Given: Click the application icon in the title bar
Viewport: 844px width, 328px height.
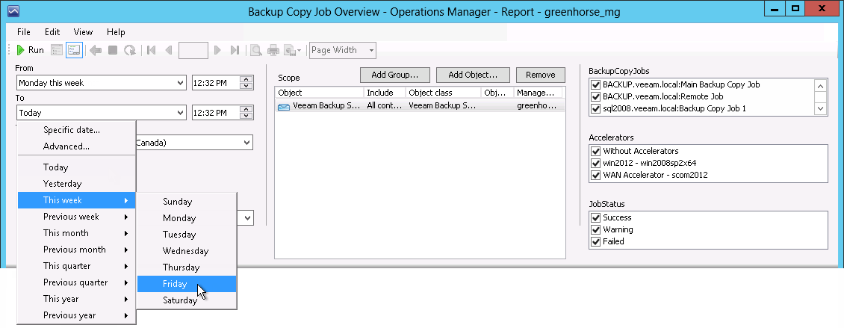Looking at the screenshot, I should point(13,11).
